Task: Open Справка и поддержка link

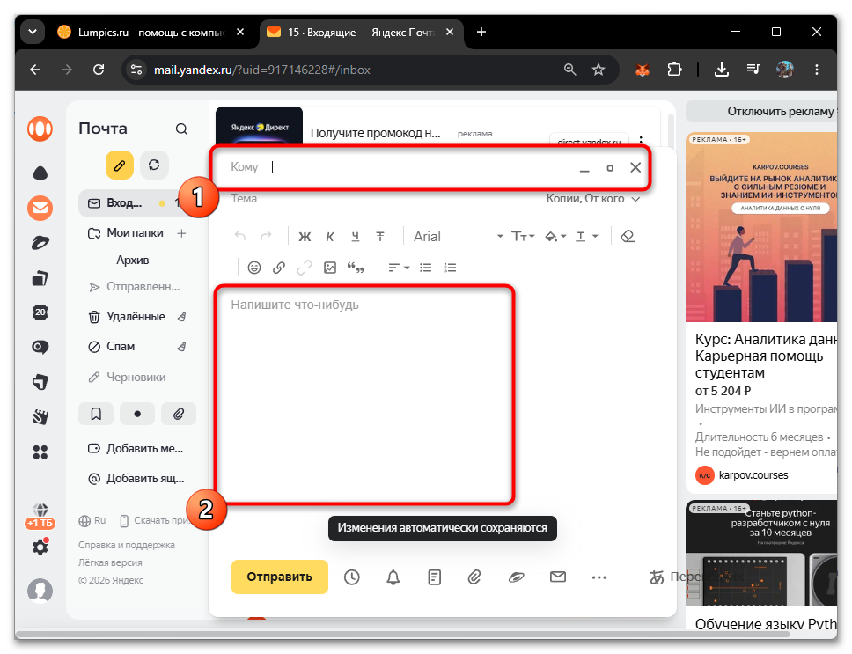Action: (127, 545)
